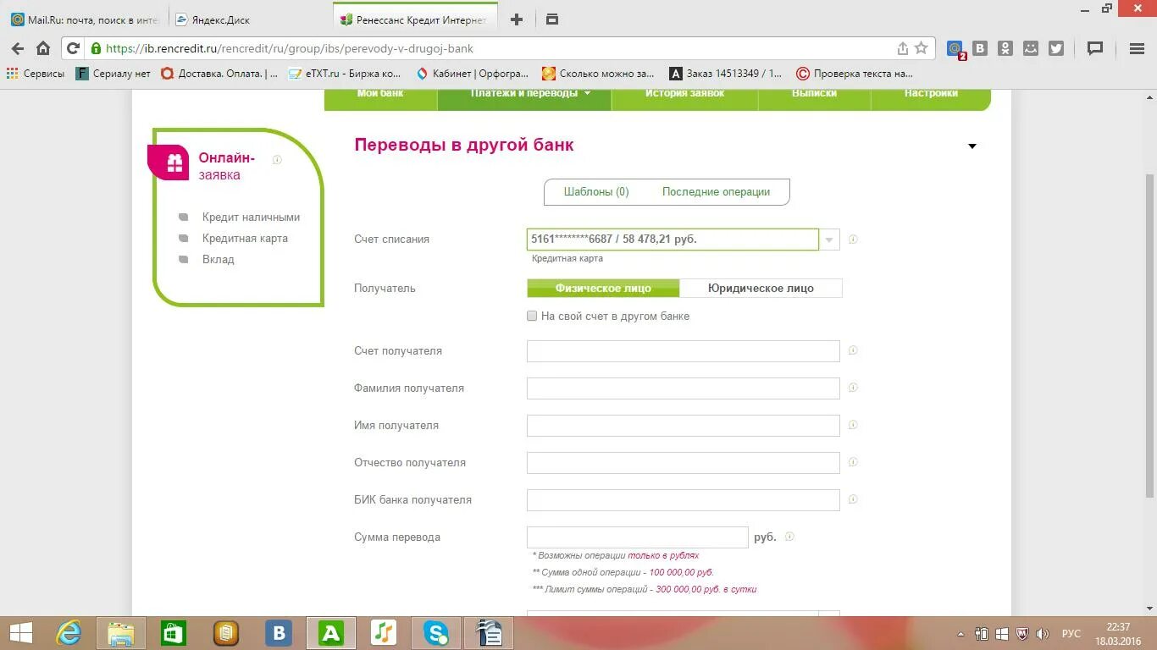
Task: Click the Windows Start button
Action: [20, 632]
